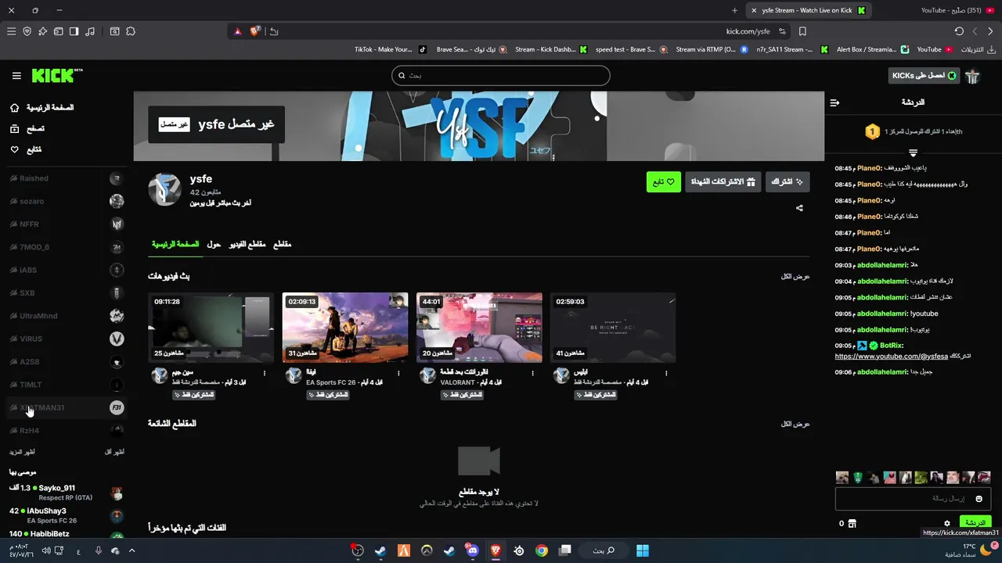Click the chat message input box
Viewport: 1002px width, 563px height.
point(913,499)
